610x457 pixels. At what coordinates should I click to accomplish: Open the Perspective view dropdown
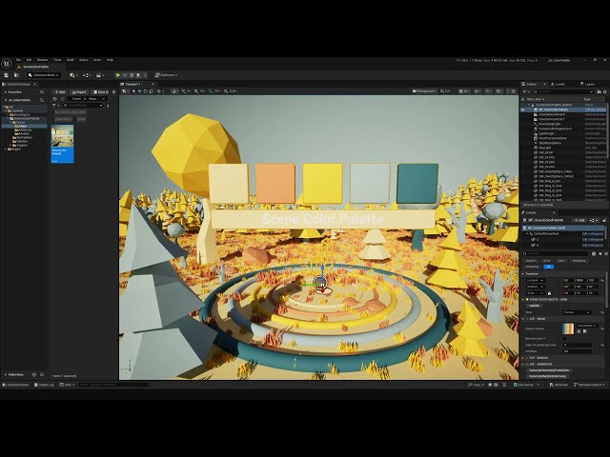tap(424, 91)
